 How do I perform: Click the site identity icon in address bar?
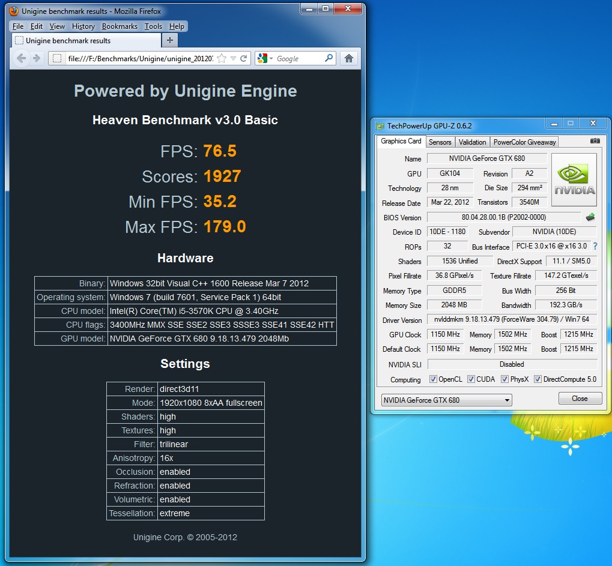pos(57,58)
